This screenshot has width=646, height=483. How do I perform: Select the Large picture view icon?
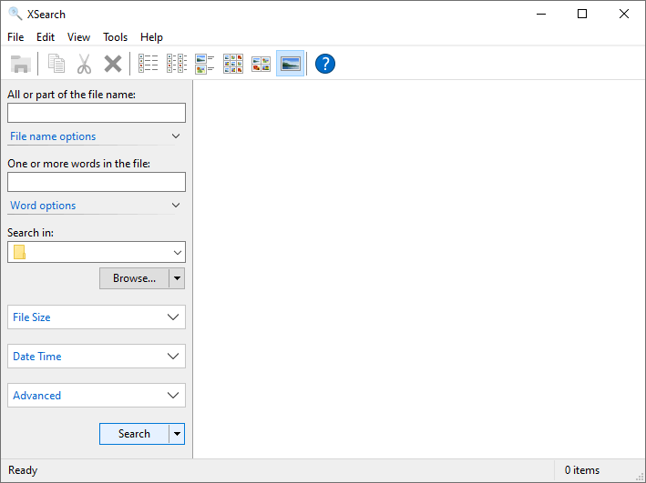coord(290,64)
